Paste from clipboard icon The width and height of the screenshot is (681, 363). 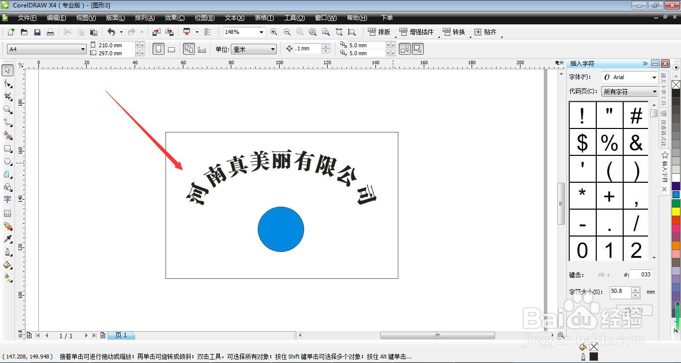[x=93, y=32]
